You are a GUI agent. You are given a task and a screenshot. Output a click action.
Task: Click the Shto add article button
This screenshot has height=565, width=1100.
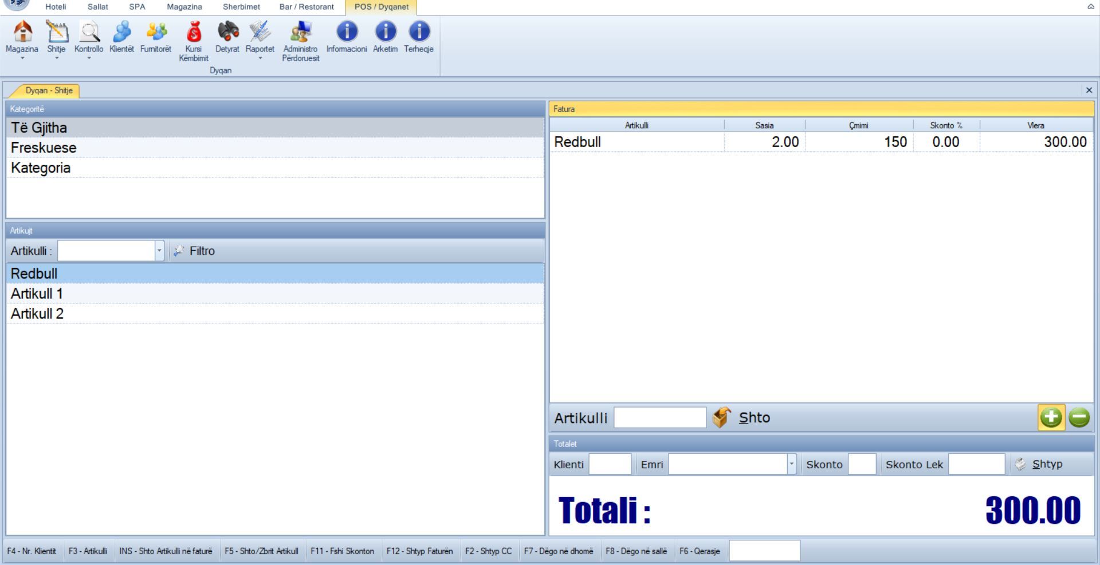[742, 418]
